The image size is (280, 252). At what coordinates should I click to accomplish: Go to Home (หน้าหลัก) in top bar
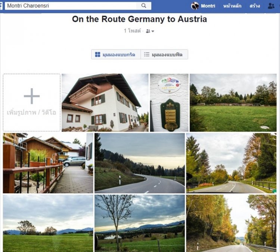232,6
